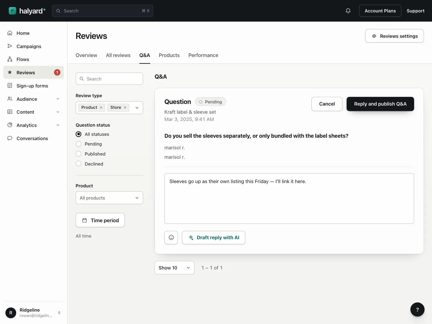Focus the top global search field
The height and width of the screenshot is (324, 432).
pos(103,11)
